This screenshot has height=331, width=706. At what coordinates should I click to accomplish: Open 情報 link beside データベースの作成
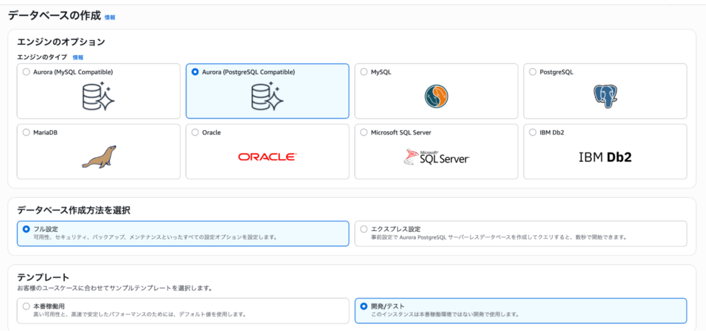[110, 17]
